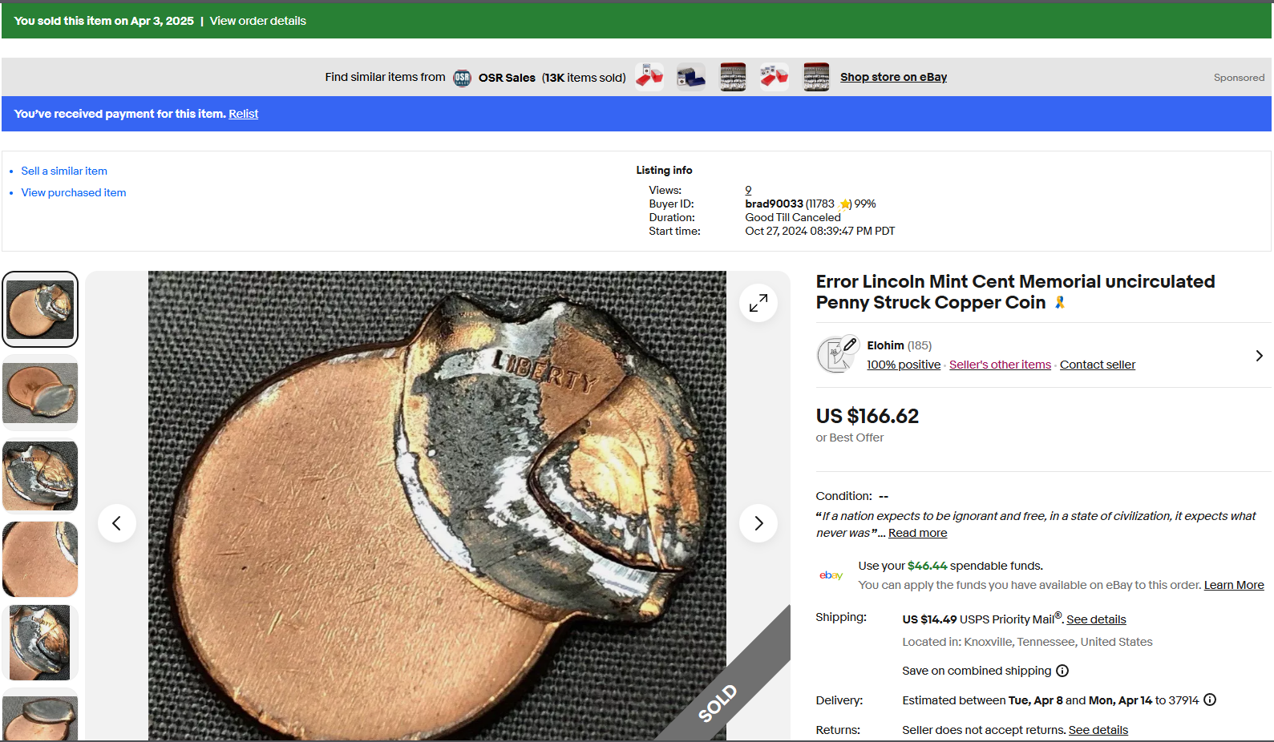Open 100% positive feedback link

tap(904, 365)
